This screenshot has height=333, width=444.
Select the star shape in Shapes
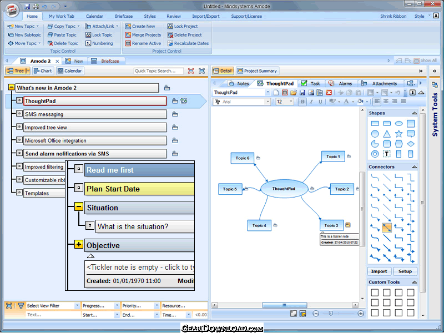pyautogui.click(x=398, y=134)
